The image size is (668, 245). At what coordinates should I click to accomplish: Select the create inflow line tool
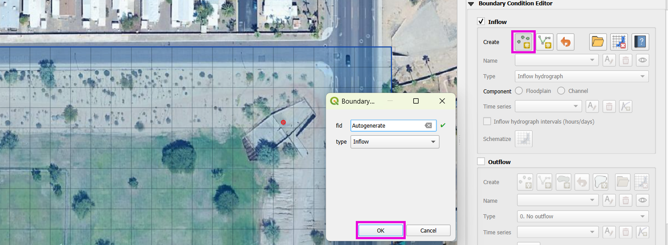545,42
